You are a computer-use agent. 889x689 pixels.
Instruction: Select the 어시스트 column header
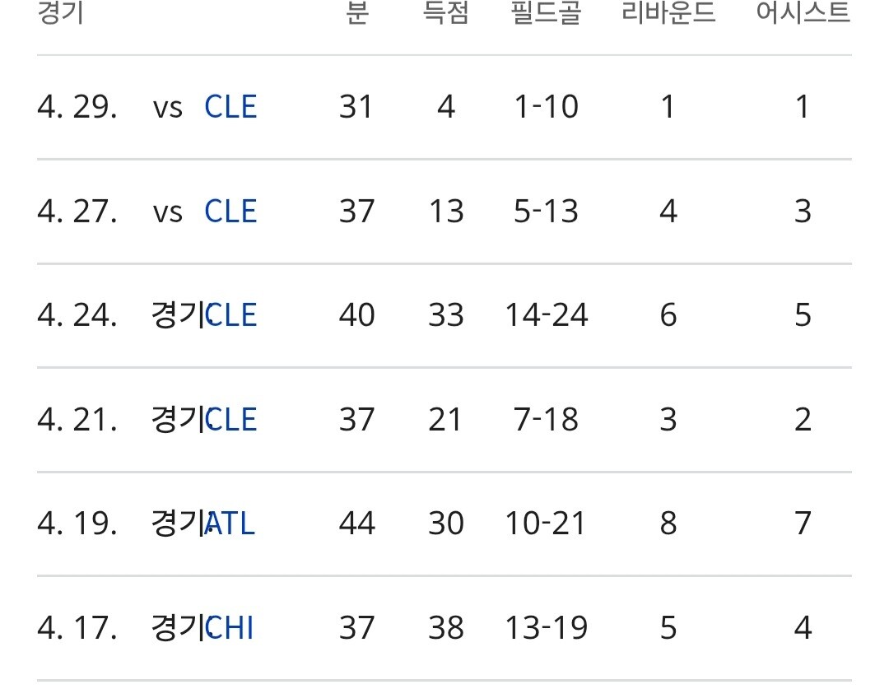click(803, 13)
